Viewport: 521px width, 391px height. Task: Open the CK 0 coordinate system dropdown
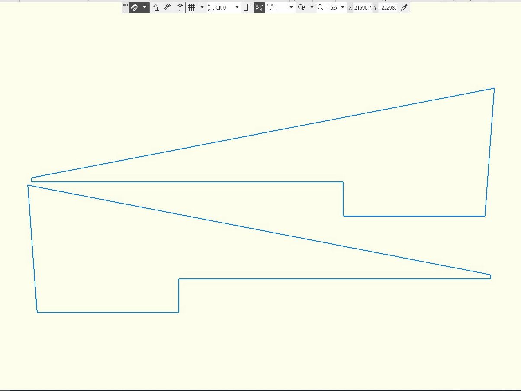[237, 8]
